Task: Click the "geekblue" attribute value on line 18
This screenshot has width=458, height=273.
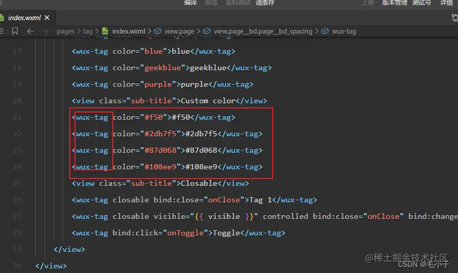Action: point(162,68)
